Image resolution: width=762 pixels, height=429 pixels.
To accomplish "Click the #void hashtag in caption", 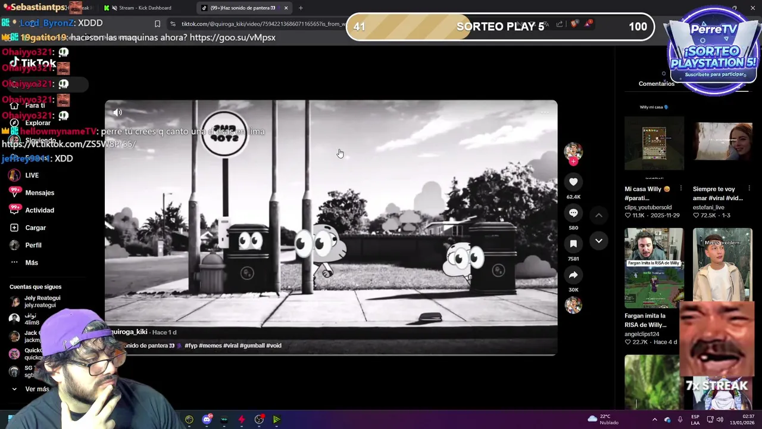I will click(x=274, y=346).
